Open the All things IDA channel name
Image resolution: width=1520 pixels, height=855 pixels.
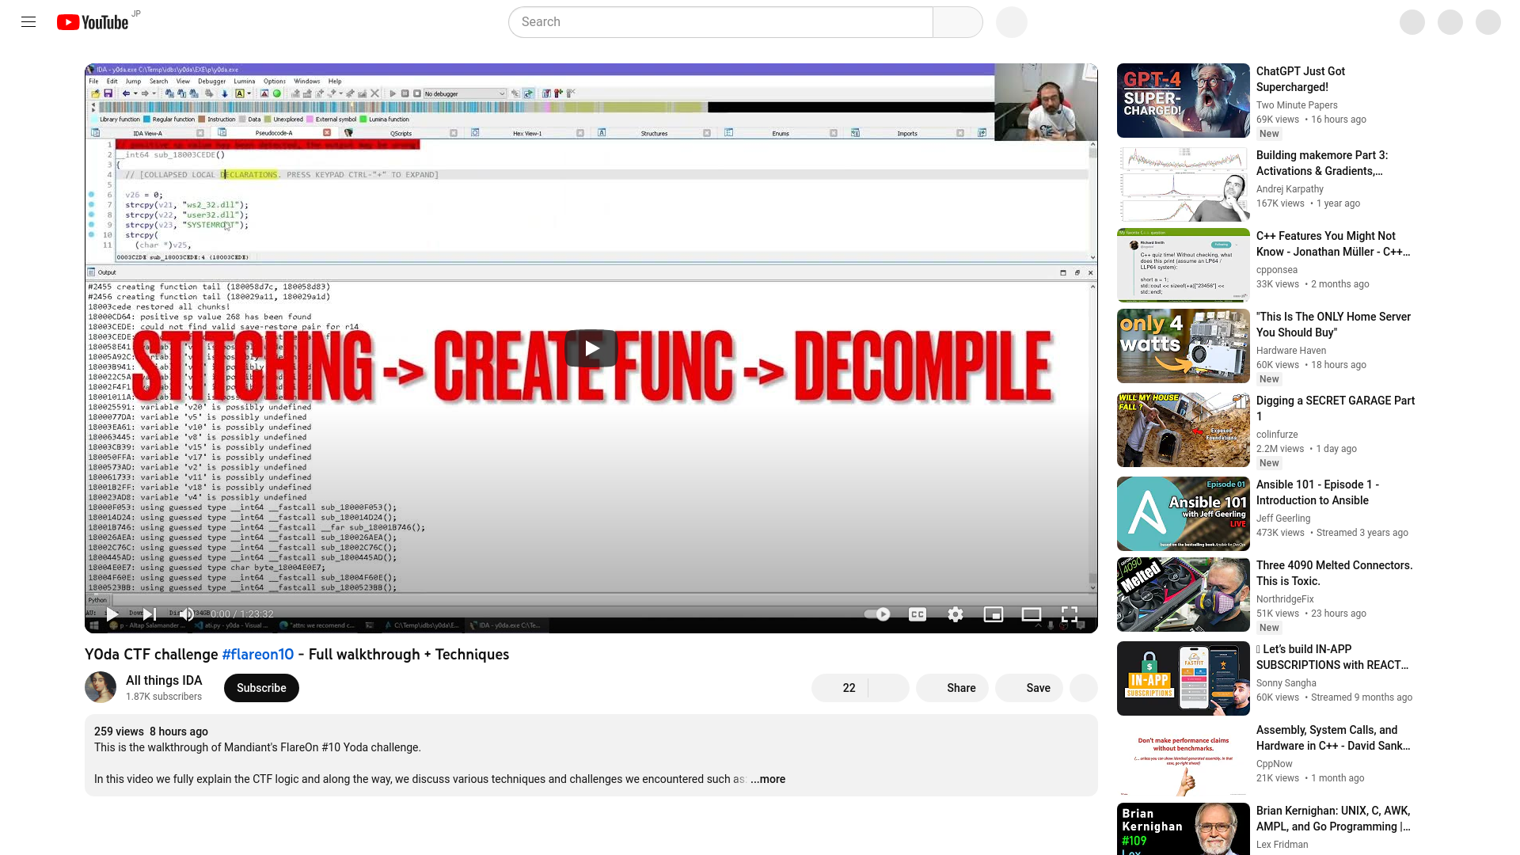pyautogui.click(x=164, y=680)
